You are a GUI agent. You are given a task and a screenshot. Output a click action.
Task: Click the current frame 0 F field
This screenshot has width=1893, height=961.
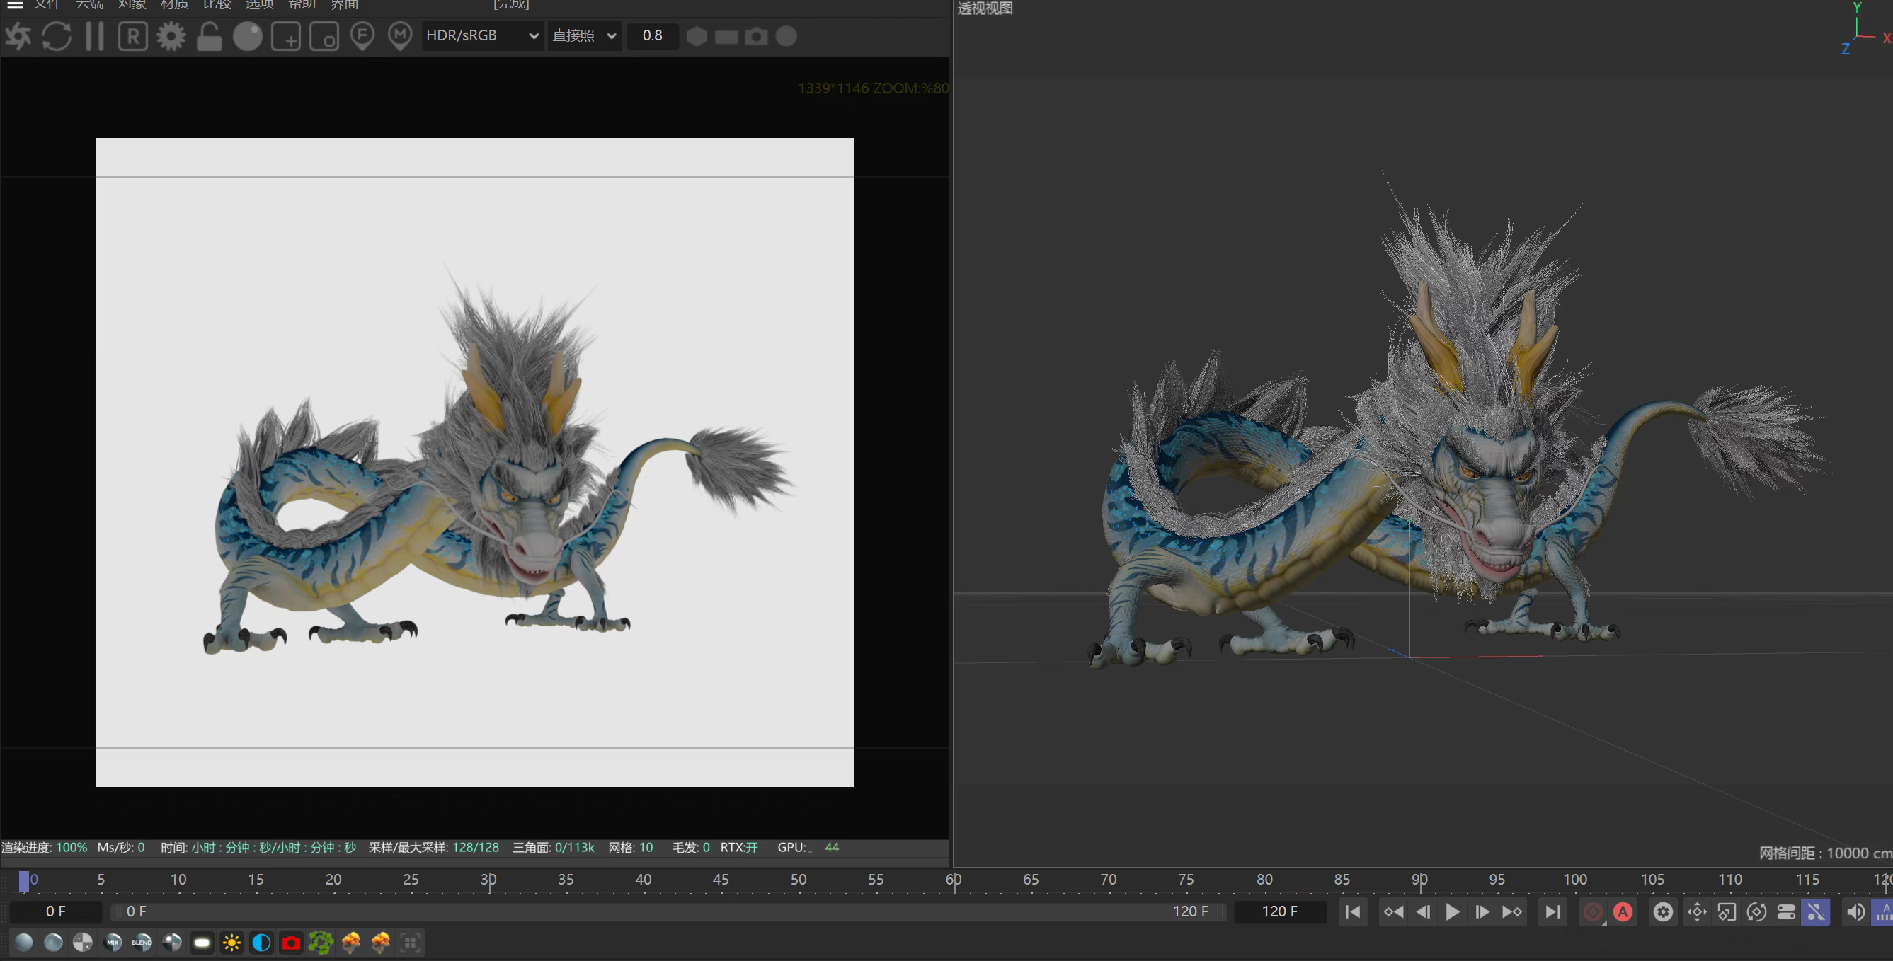click(56, 911)
